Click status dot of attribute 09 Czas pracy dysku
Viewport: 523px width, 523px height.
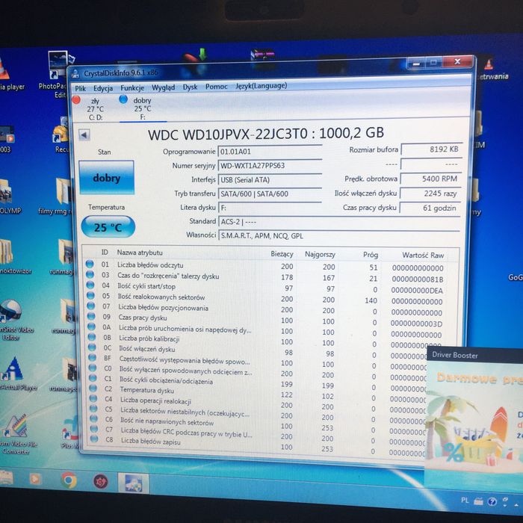tap(91, 316)
